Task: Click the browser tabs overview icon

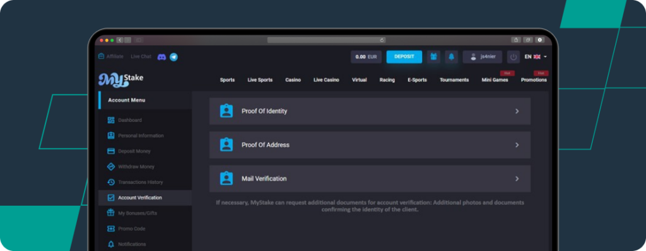Action: pyautogui.click(x=528, y=40)
